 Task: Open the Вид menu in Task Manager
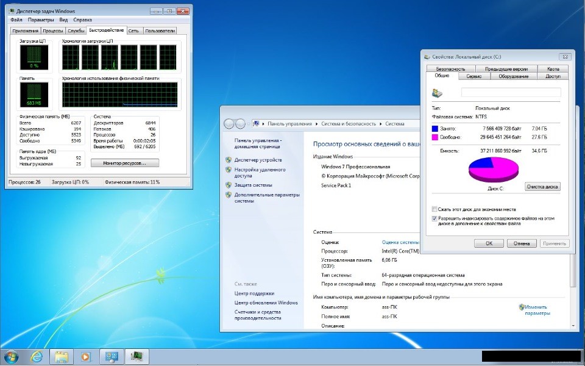click(63, 20)
